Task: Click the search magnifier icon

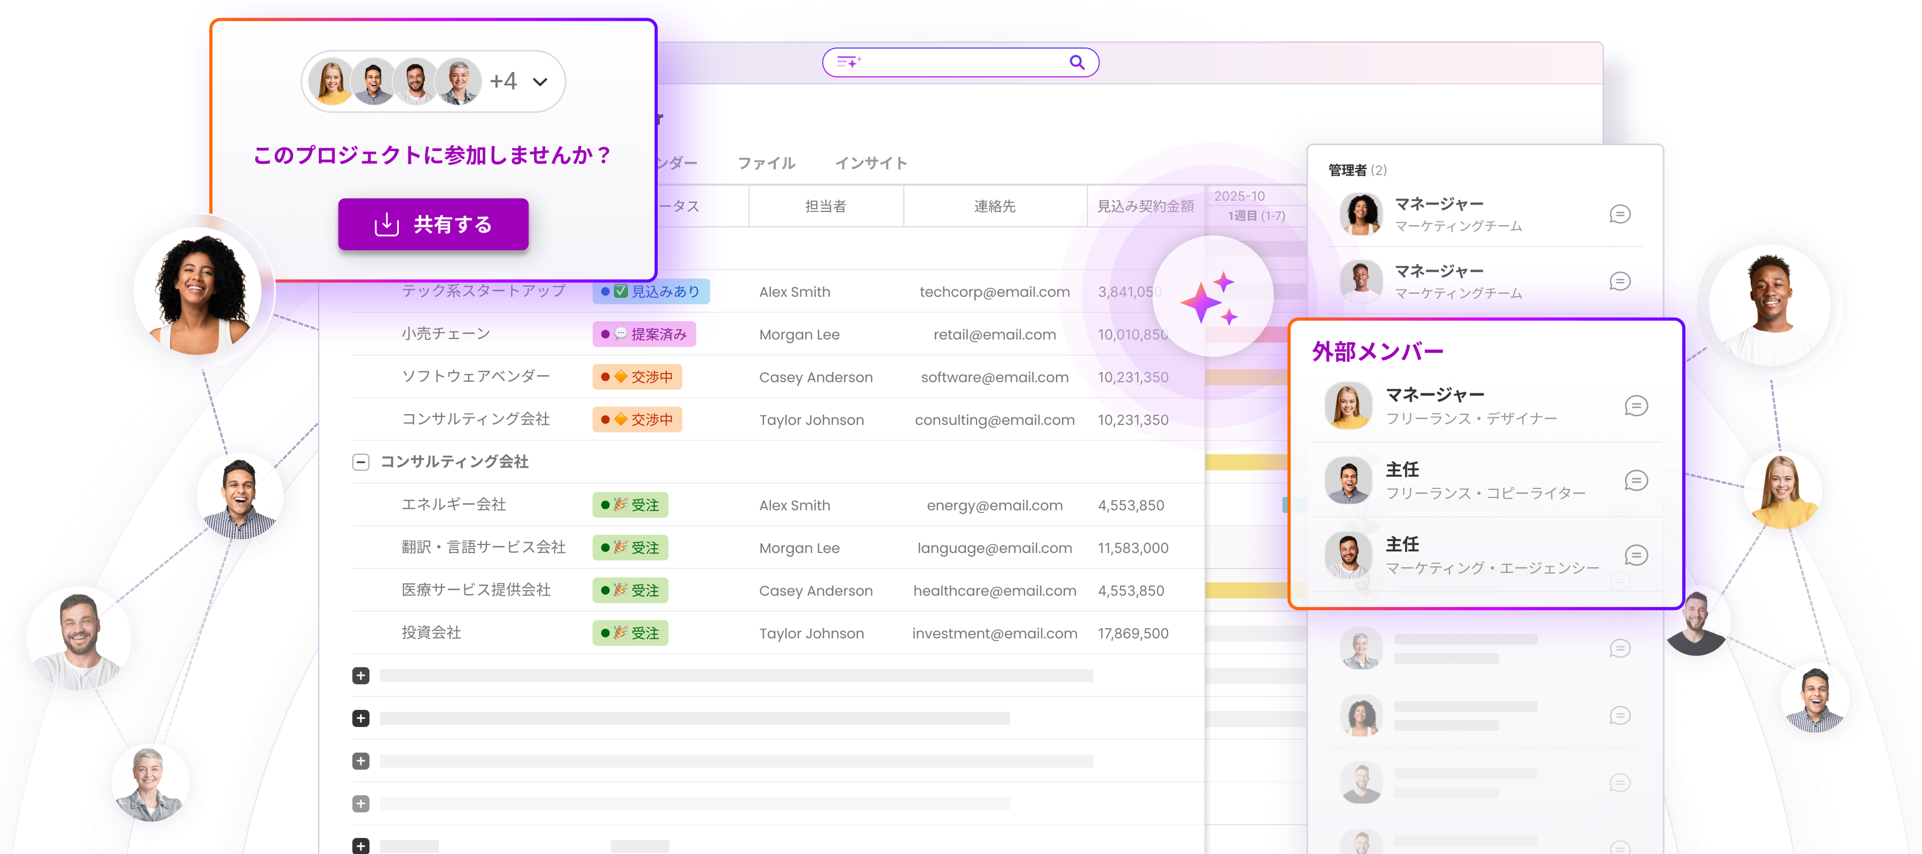Action: click(x=1077, y=62)
